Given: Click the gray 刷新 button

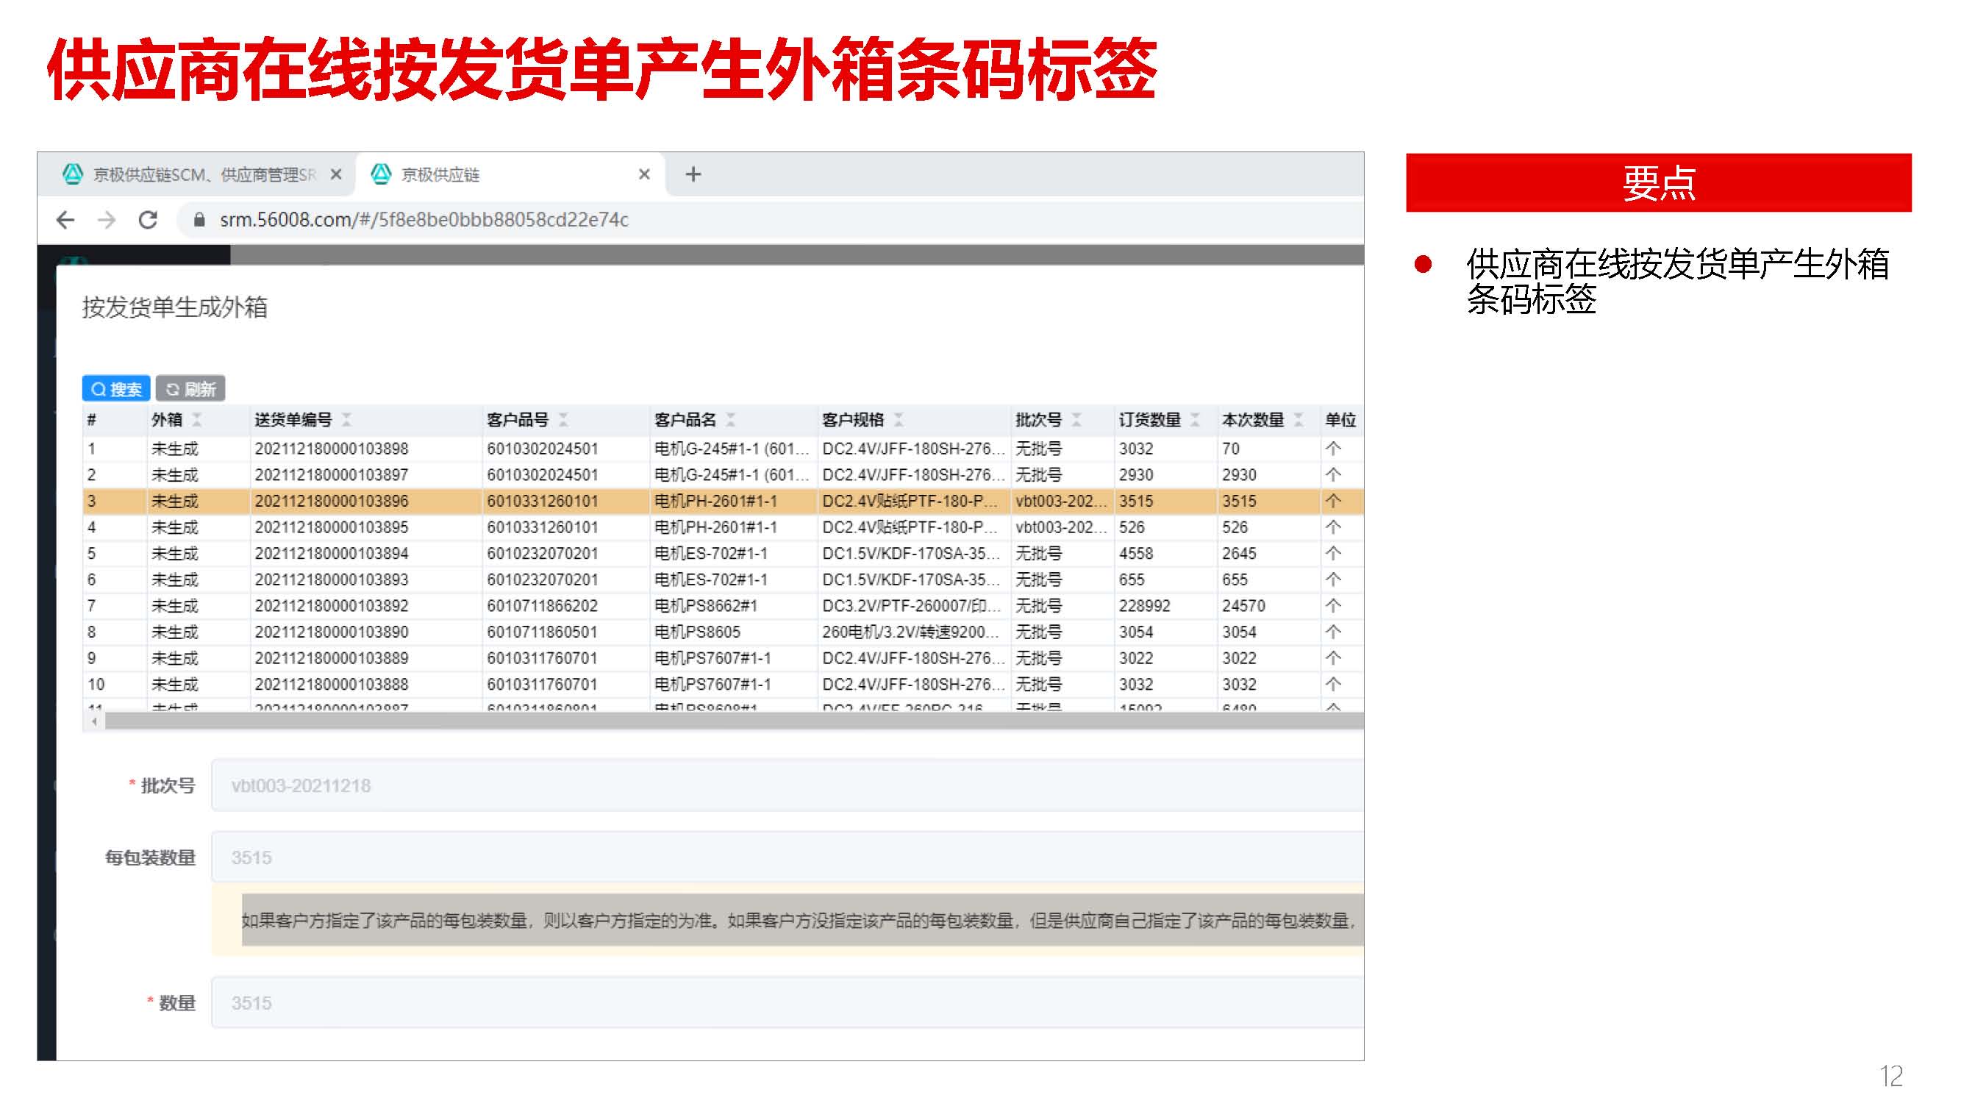Looking at the screenshot, I should 190,389.
